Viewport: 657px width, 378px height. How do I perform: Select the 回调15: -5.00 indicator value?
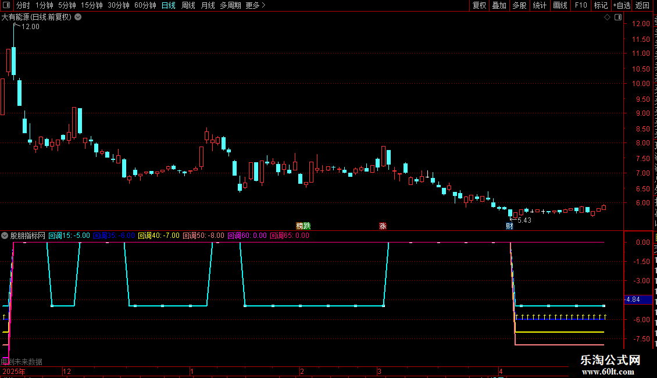[x=69, y=236]
